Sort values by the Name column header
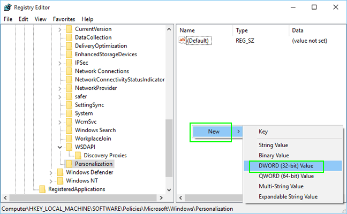 click(x=203, y=30)
